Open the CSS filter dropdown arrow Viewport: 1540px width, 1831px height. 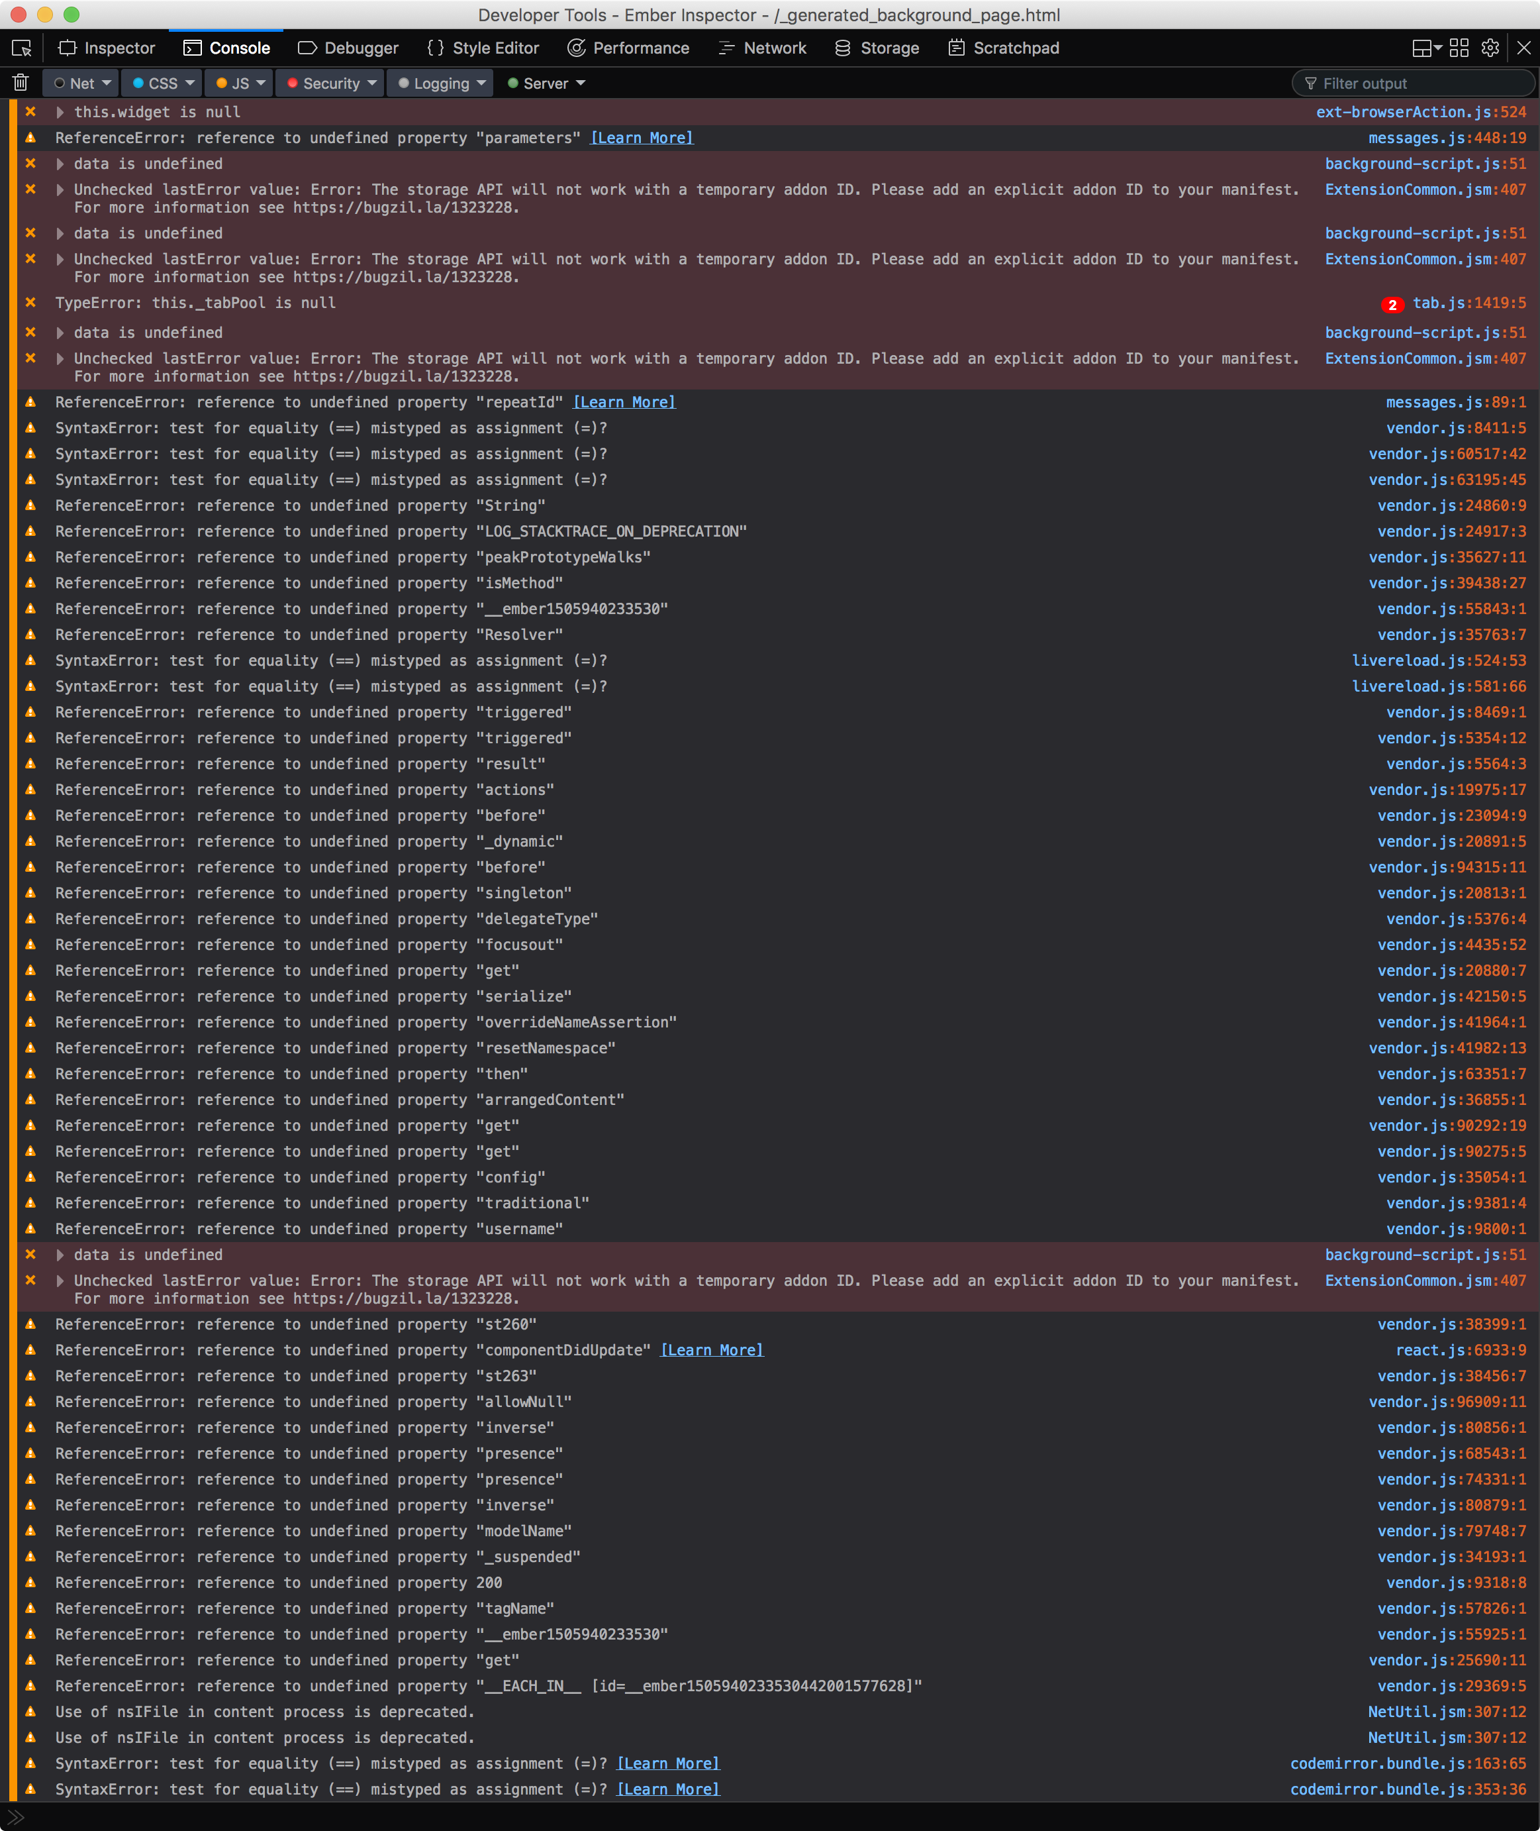[189, 83]
